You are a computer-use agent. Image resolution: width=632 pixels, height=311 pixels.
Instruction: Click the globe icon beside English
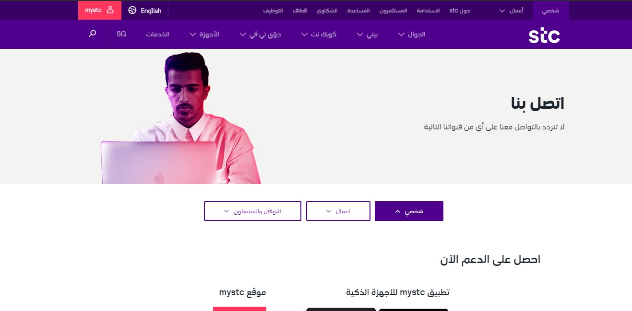(x=132, y=10)
